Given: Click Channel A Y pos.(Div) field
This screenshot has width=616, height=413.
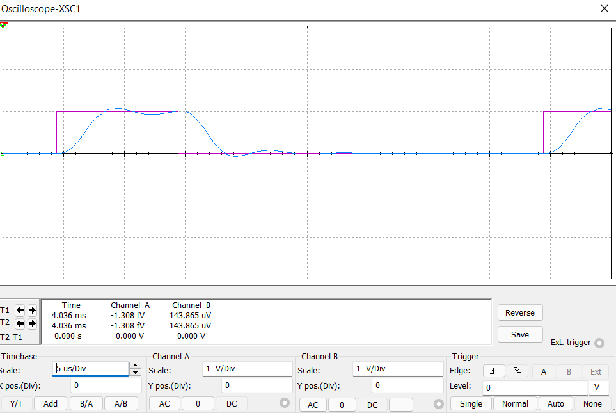Looking at the screenshot, I should click(257, 385).
